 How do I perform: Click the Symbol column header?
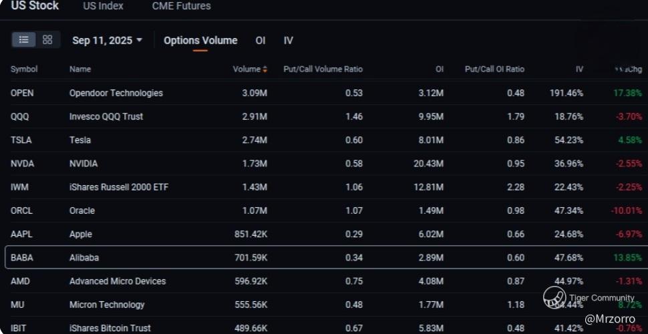tap(24, 69)
